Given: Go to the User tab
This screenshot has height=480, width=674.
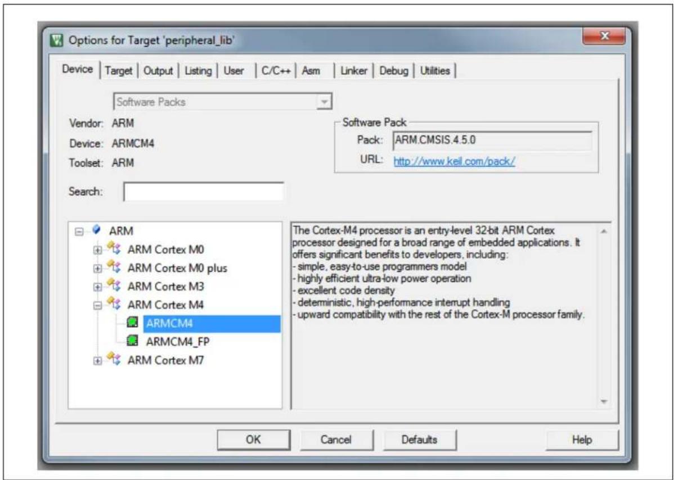Looking at the screenshot, I should tap(234, 71).
